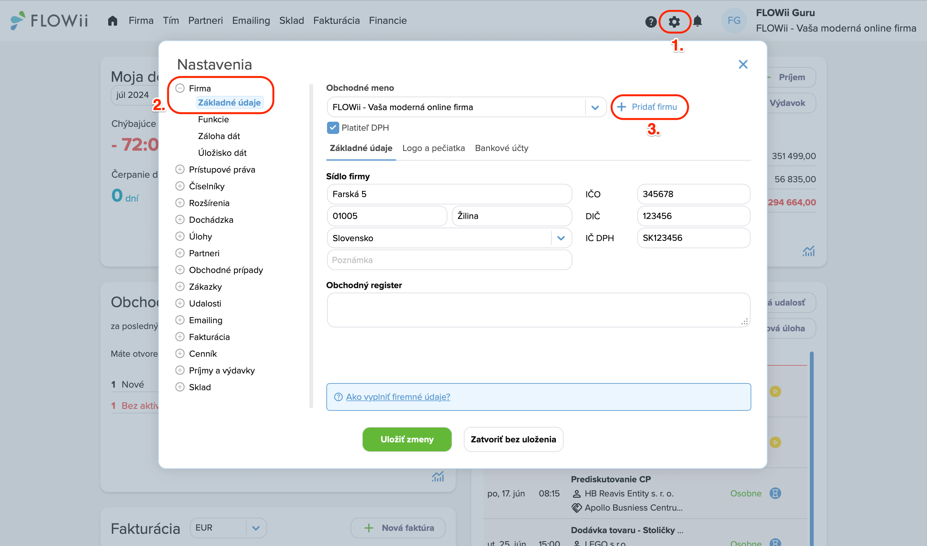Switch to Bankové účty tab
Viewport: 927px width, 546px height.
tap(501, 148)
